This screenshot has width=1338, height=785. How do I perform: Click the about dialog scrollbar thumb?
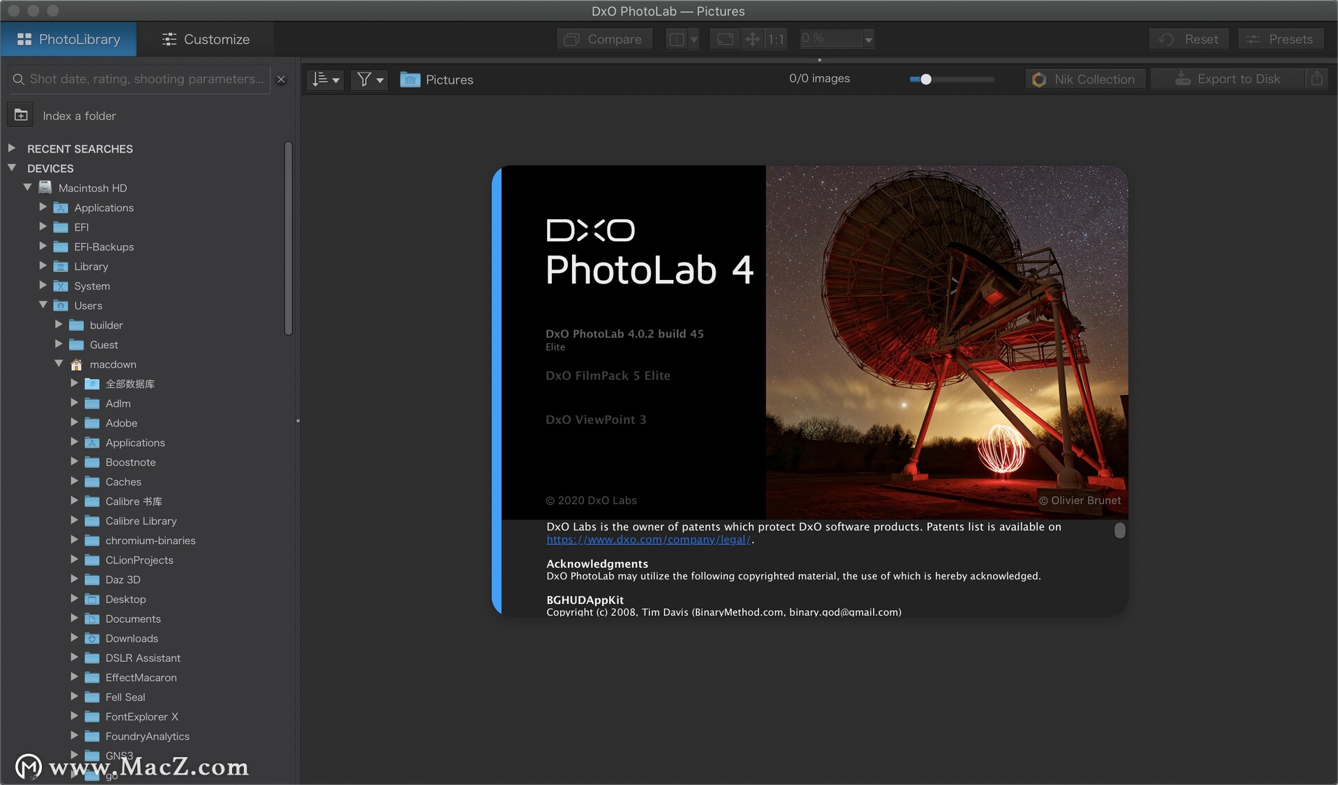pos(1120,530)
